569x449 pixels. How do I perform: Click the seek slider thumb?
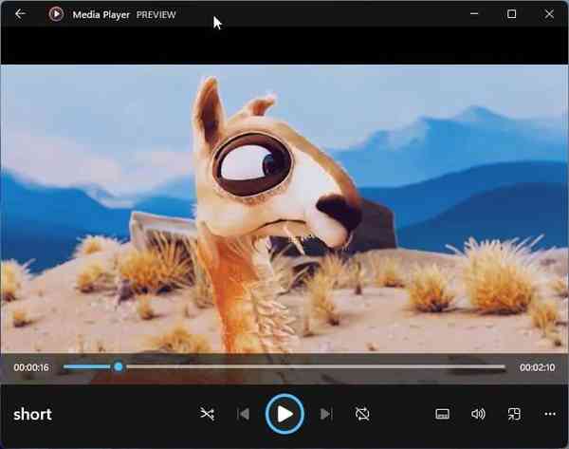tap(119, 367)
